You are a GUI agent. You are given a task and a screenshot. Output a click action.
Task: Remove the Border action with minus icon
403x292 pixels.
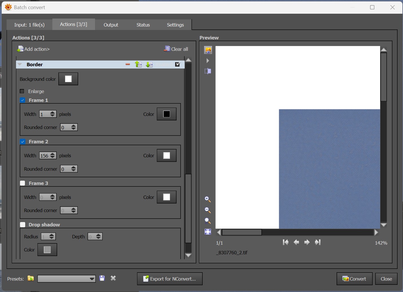tap(128, 65)
